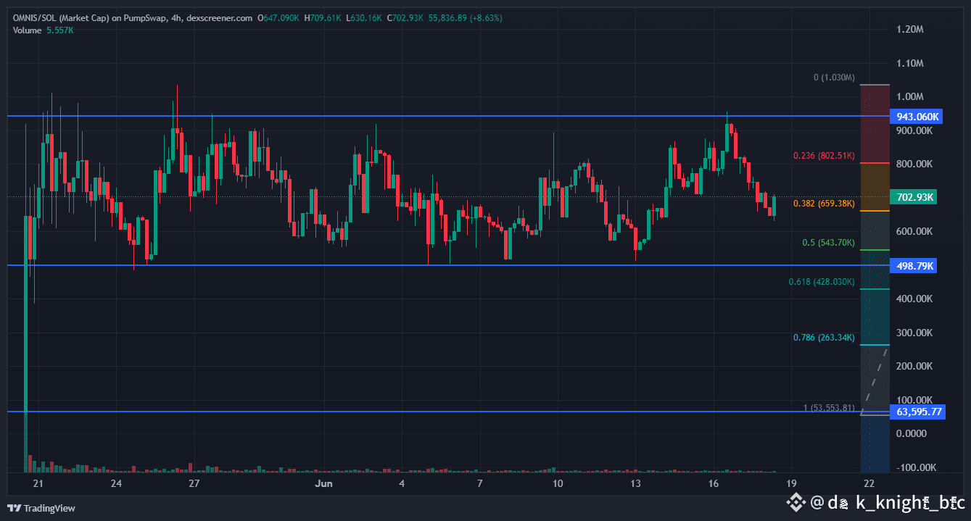Viewport: 971px width, 521px height.
Task: Click the 21 date label on time axis
Action: point(38,483)
